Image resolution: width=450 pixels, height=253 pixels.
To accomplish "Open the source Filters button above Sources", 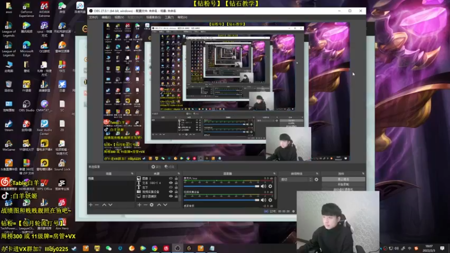I will tap(169, 166).
